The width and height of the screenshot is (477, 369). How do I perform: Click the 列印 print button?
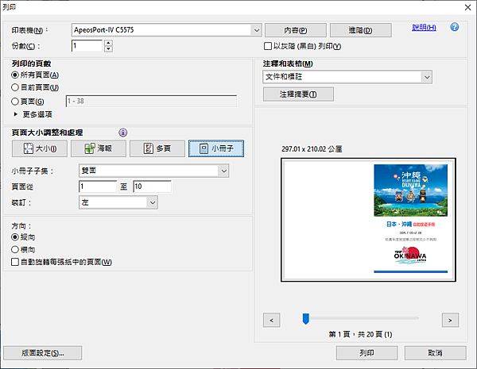(x=366, y=353)
